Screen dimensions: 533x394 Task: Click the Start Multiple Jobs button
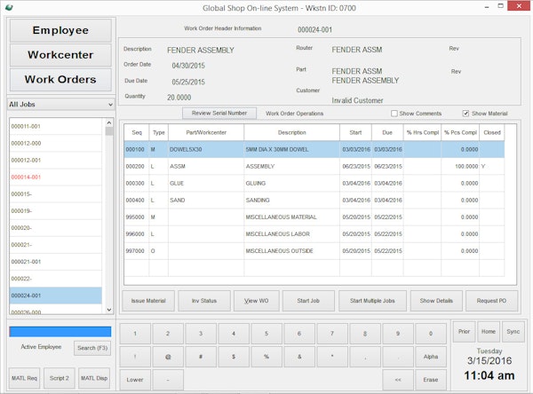point(372,301)
